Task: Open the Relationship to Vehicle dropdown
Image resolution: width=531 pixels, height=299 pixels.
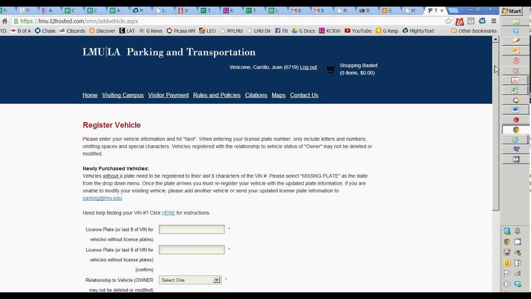Action: 190,280
